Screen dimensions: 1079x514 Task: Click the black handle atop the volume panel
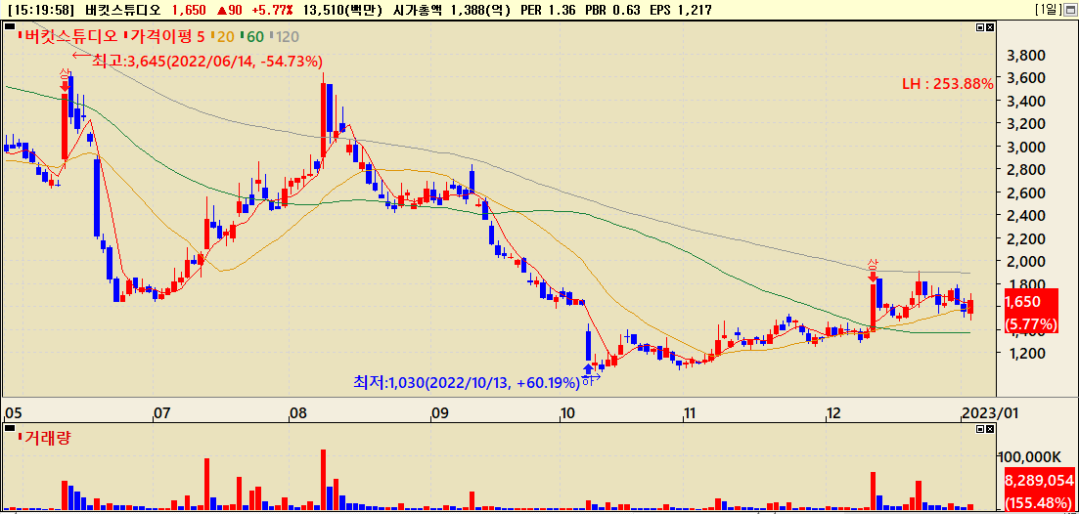(9, 426)
